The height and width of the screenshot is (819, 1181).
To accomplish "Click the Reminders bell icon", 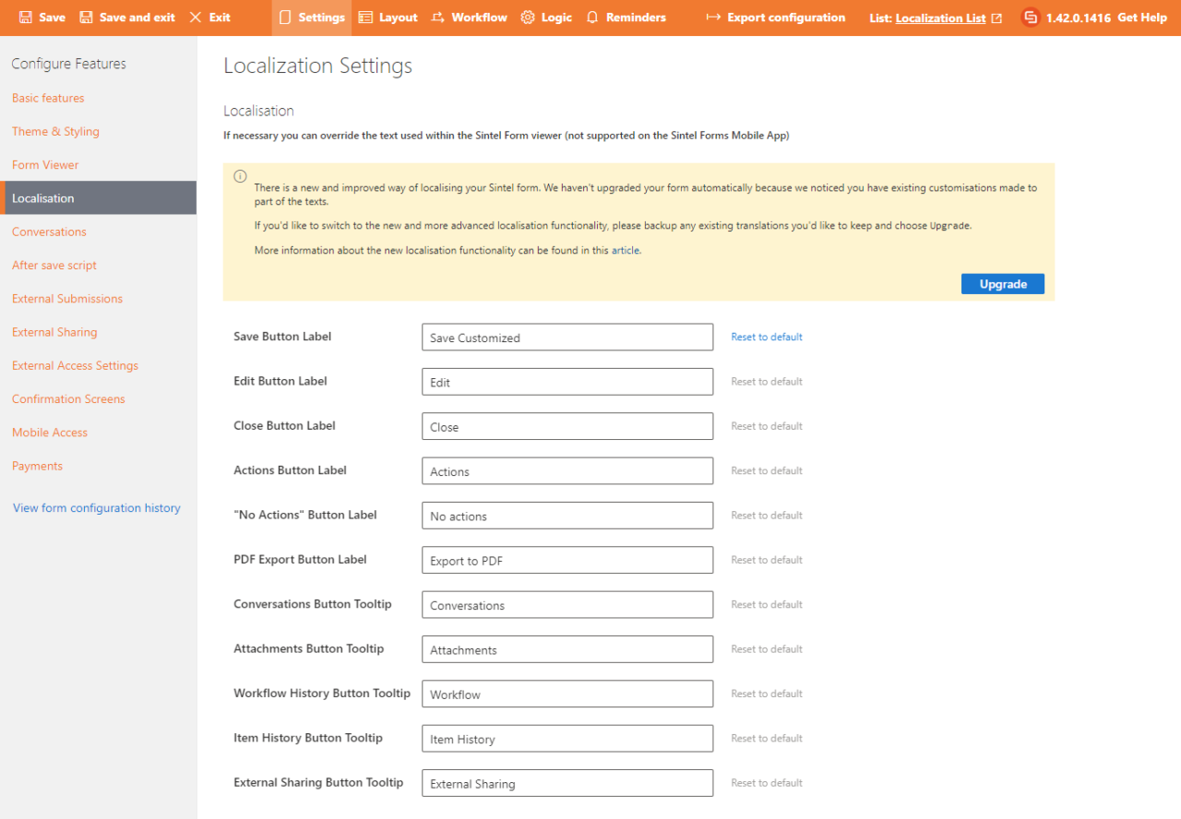I will point(590,17).
